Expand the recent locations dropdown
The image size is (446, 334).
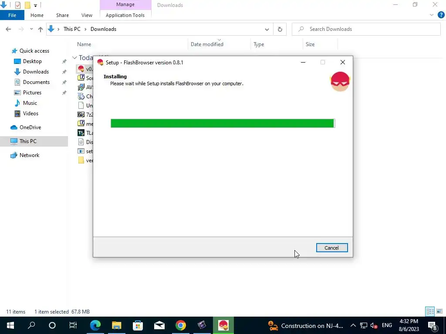(x=31, y=29)
